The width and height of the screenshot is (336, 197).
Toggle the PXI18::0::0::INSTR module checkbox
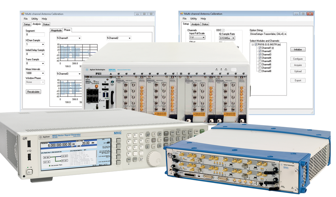[x=256, y=45]
